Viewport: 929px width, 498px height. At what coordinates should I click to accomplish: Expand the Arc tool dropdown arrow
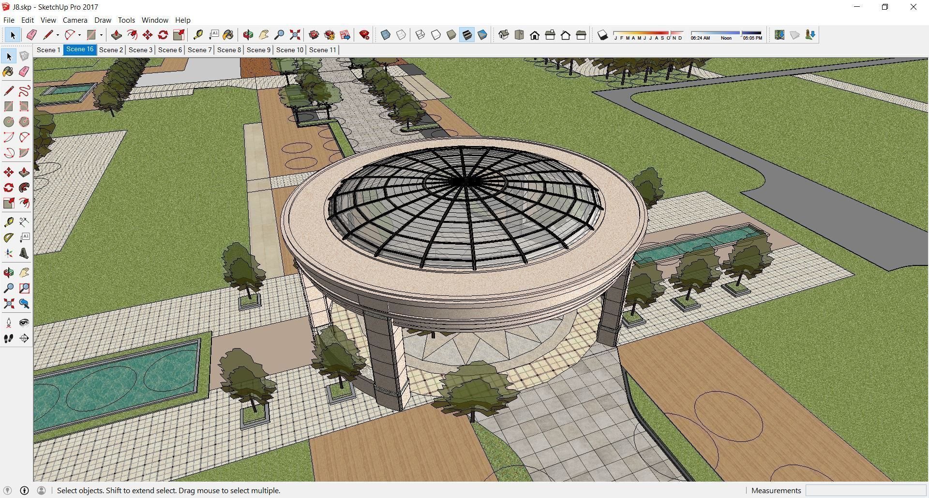pyautogui.click(x=79, y=35)
